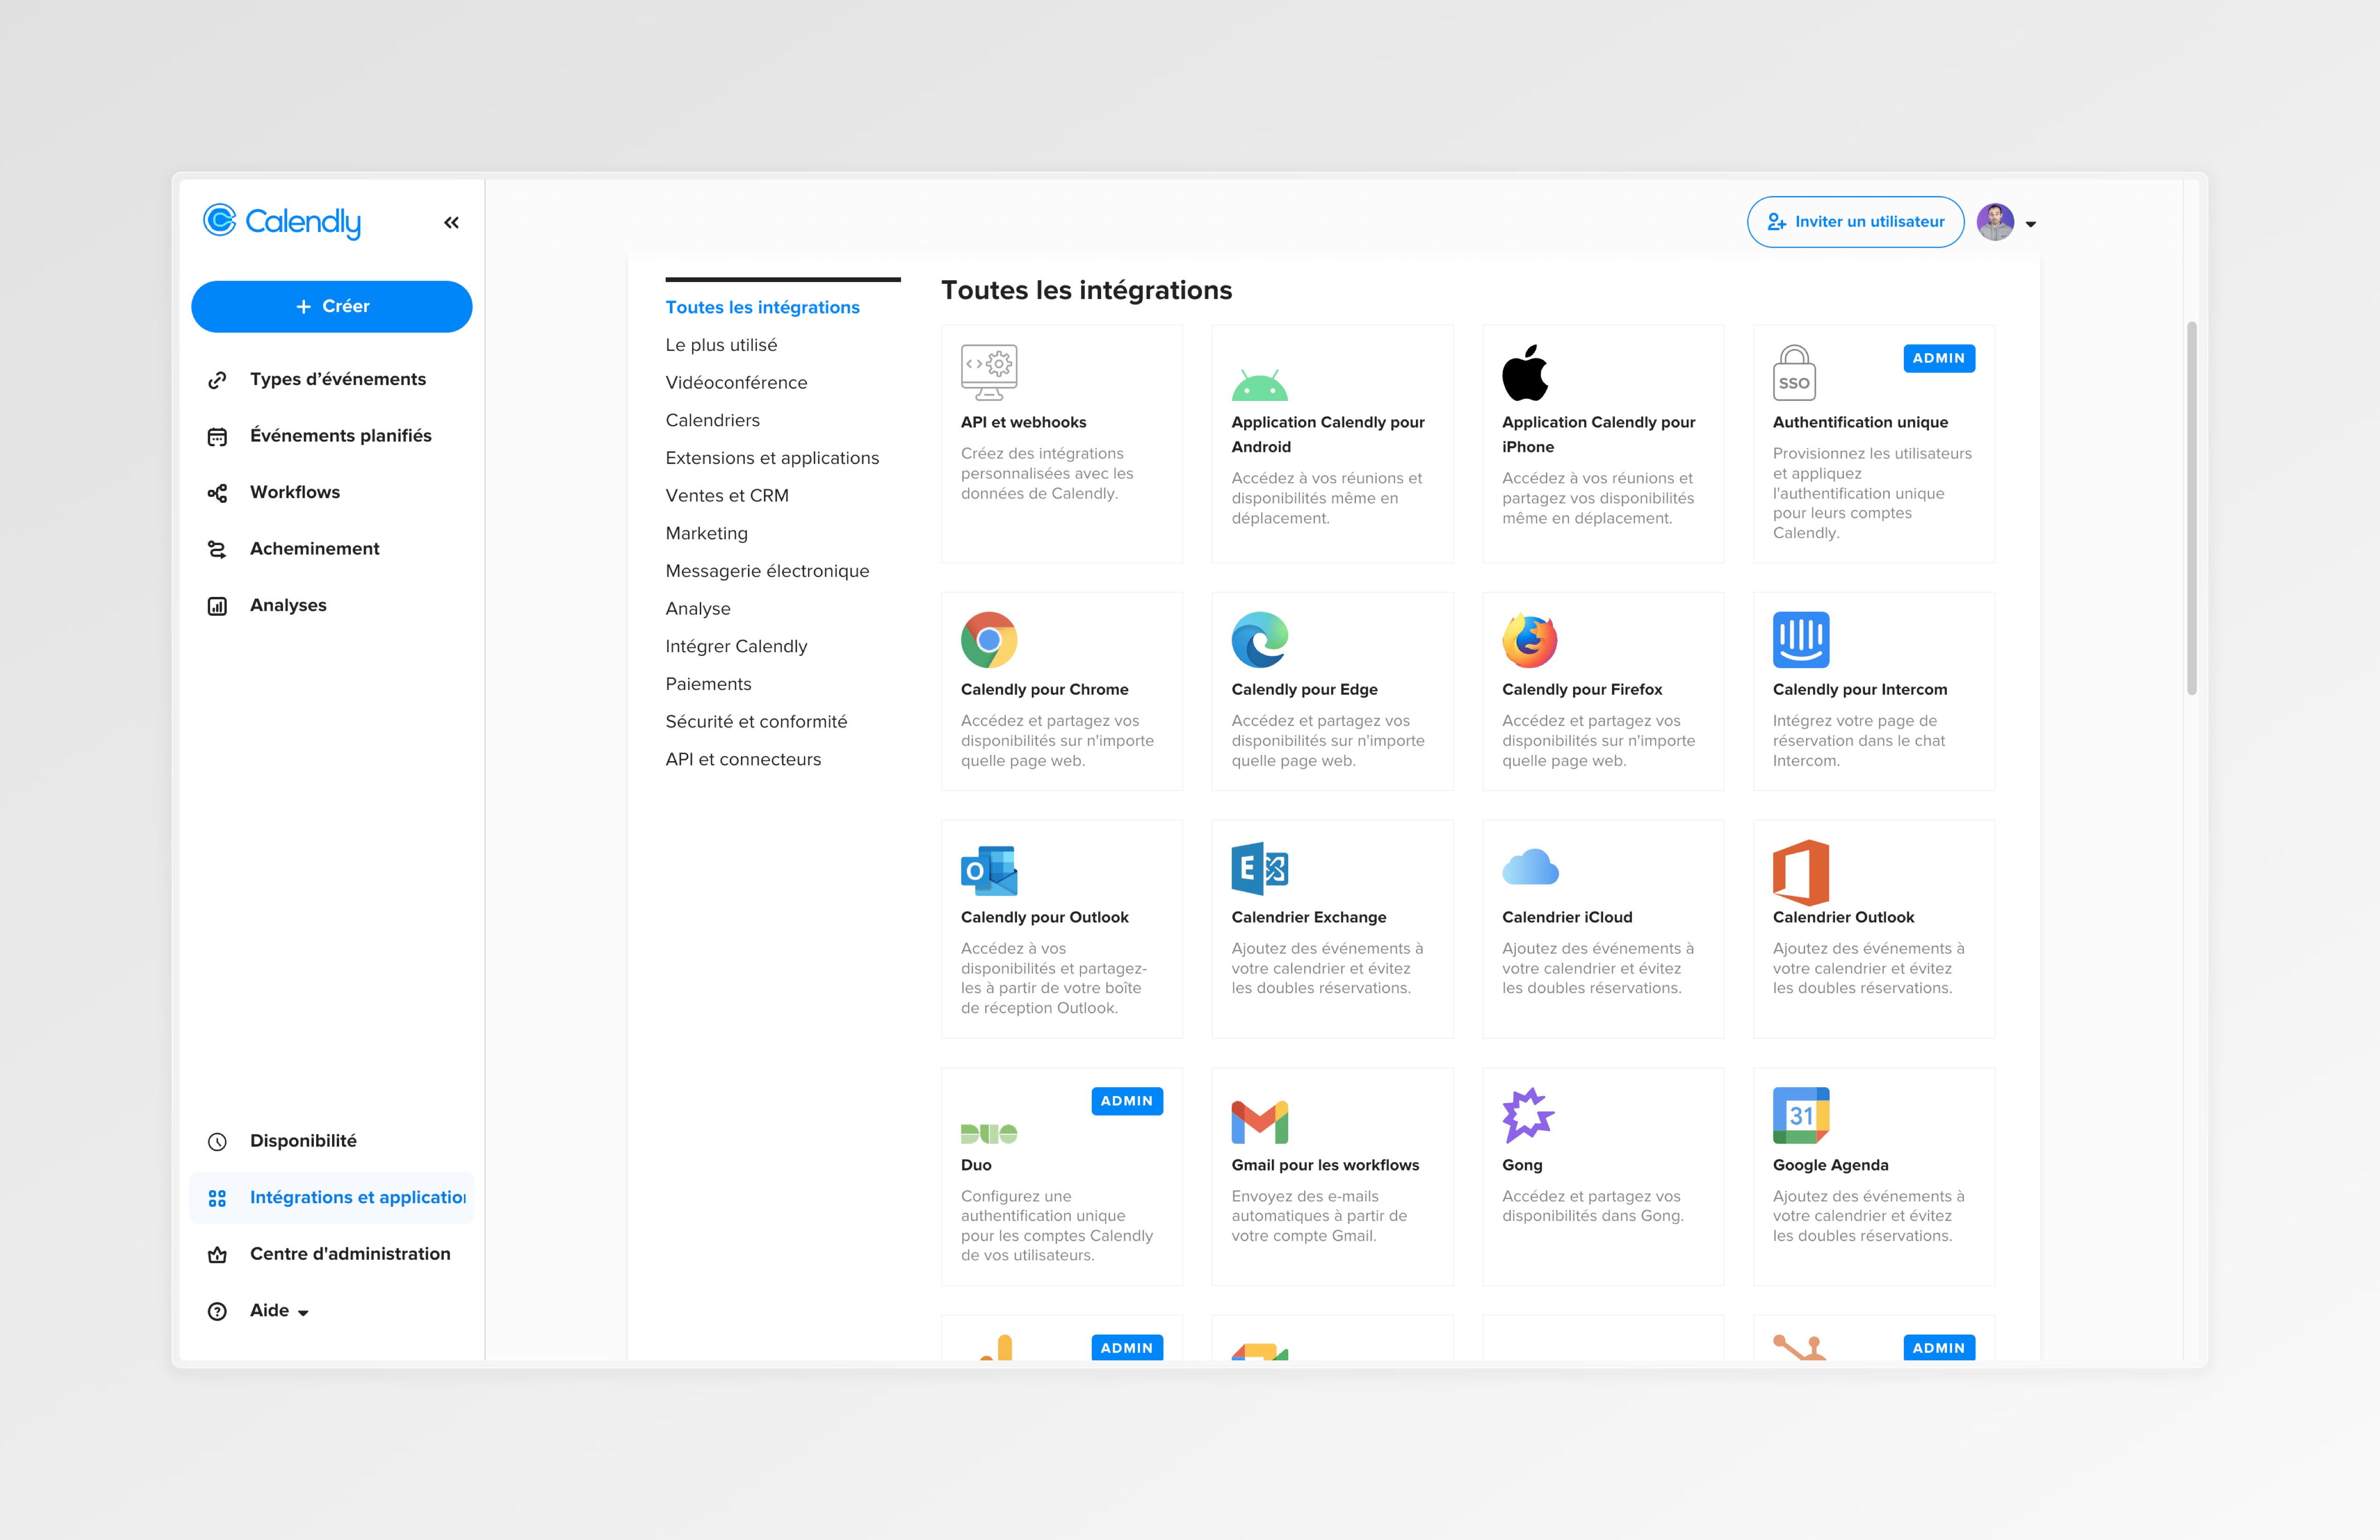Click the Google Agenda icon
Screen dimensions: 2380x1540
point(1801,1115)
